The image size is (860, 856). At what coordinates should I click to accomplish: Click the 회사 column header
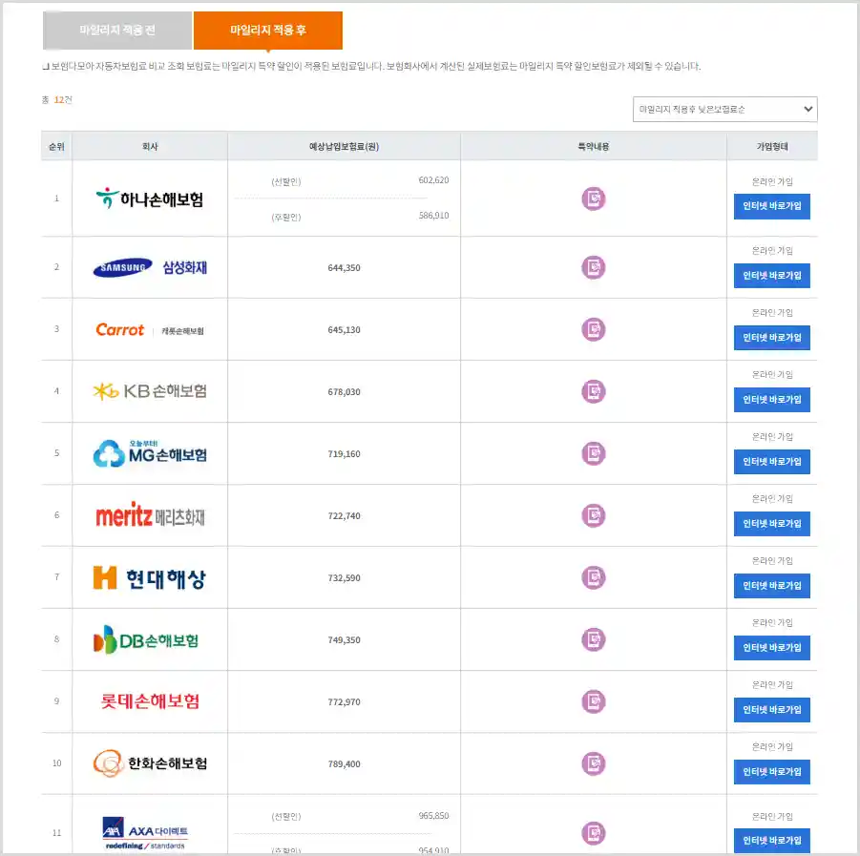coord(150,146)
